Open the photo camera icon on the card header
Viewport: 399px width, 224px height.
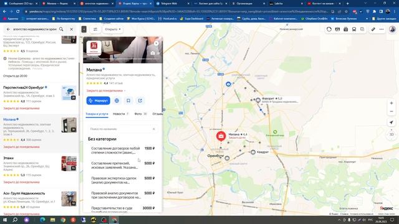(x=152, y=53)
